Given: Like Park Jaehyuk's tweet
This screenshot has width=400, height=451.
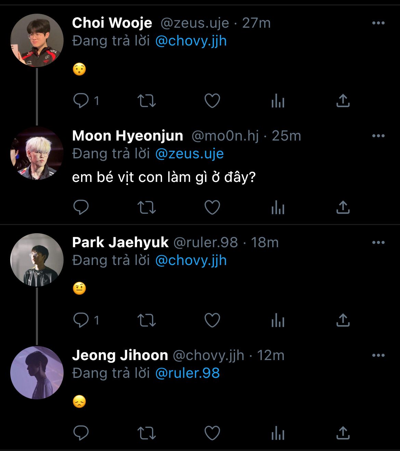Looking at the screenshot, I should (212, 320).
